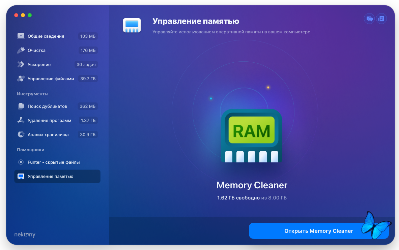Click the red close window button
Image resolution: width=399 pixels, height=250 pixels.
click(16, 15)
